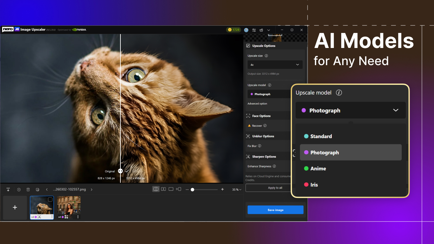Open the three-dot menu on woman thumbnail
The image size is (434, 244).
(x=78, y=217)
